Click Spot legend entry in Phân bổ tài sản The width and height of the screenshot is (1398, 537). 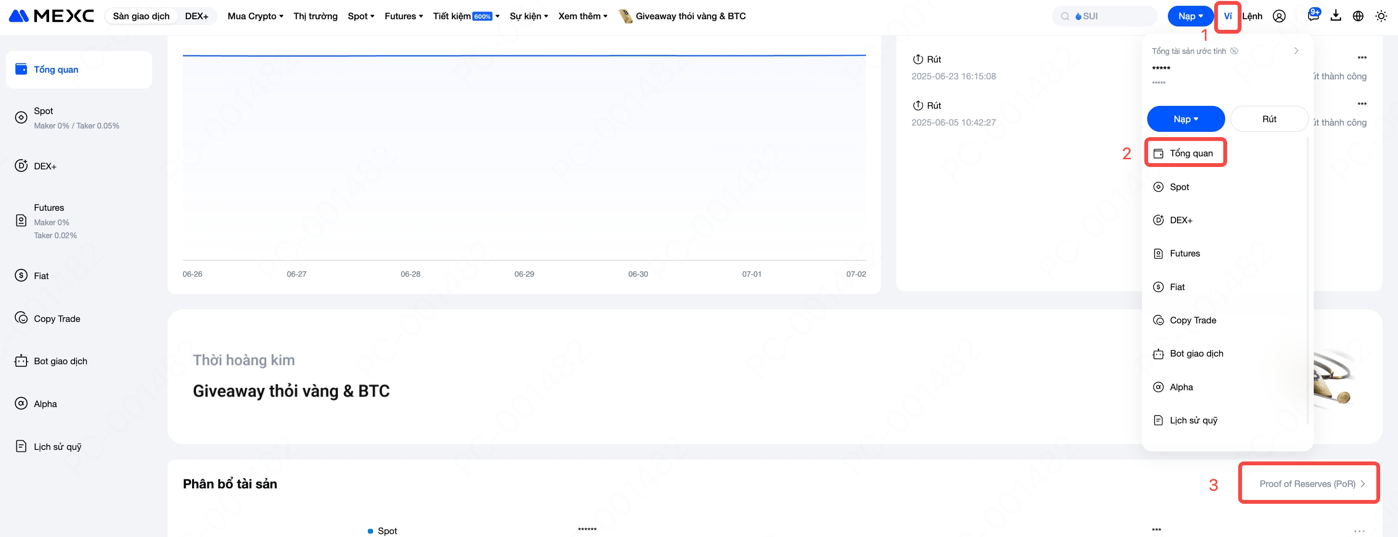click(x=383, y=530)
